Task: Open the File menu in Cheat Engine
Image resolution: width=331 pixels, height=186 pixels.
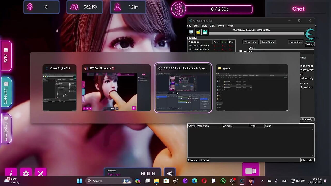Action: pos(189,26)
